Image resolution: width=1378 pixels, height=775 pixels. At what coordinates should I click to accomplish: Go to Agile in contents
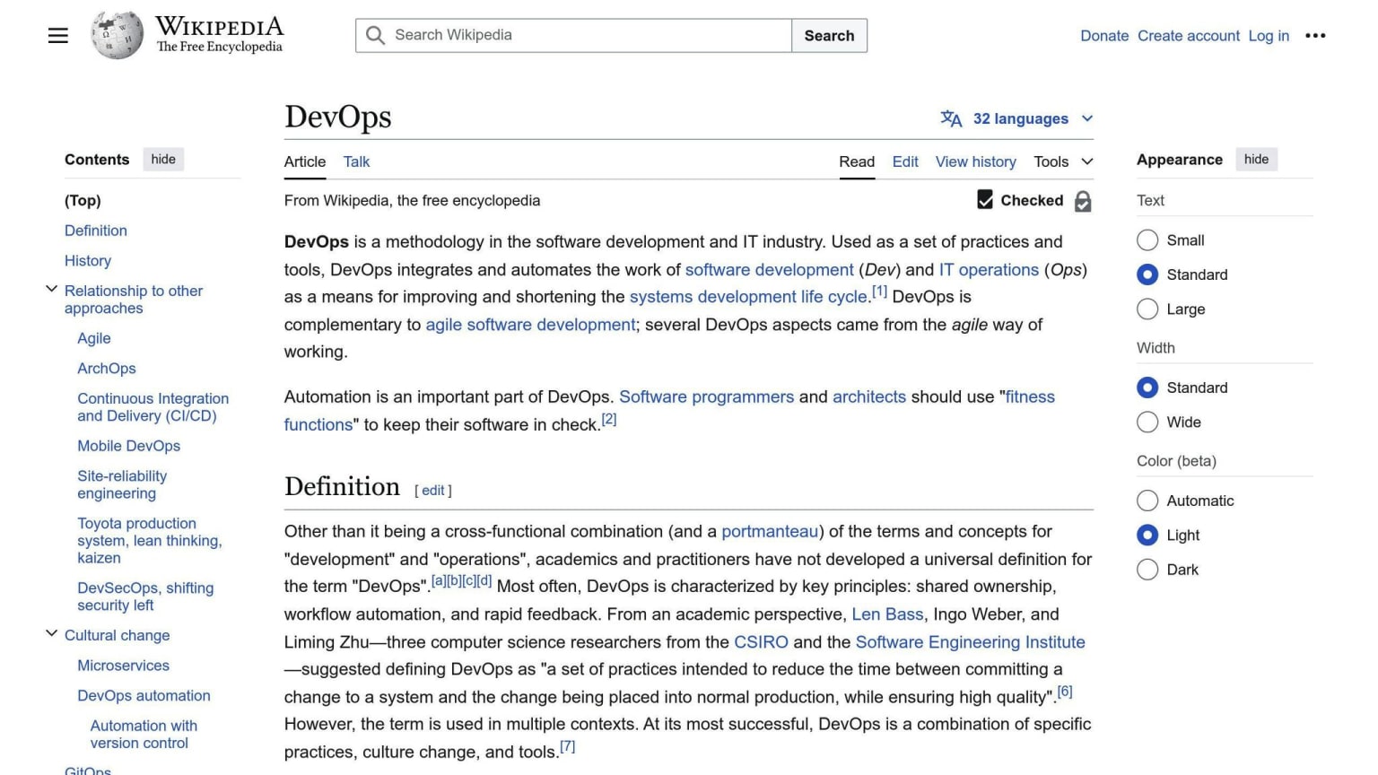pyautogui.click(x=94, y=338)
